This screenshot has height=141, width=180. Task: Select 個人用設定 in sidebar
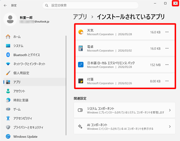(x=35, y=73)
